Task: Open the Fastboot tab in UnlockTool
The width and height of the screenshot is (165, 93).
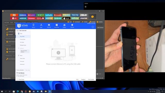Action: coord(77,22)
